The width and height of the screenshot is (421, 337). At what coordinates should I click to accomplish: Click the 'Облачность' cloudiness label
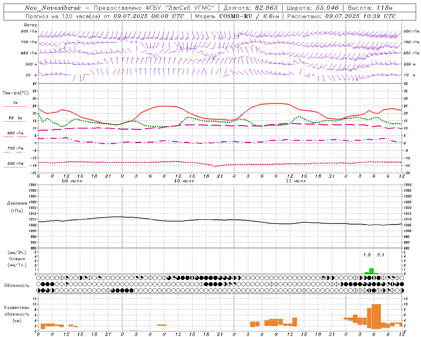[17, 285]
